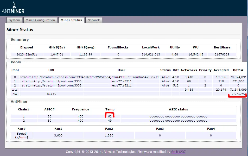Click the Fan3 column header
This screenshot has height=156, width=248.
pos(160,129)
